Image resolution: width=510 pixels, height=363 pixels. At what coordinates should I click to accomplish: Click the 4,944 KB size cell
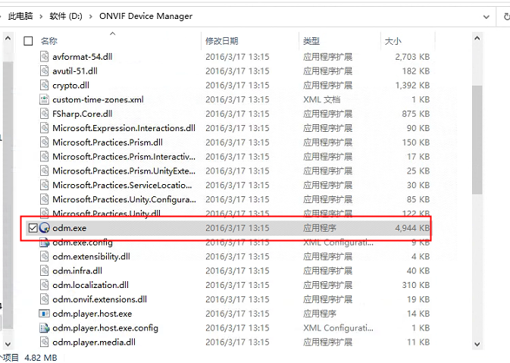412,228
